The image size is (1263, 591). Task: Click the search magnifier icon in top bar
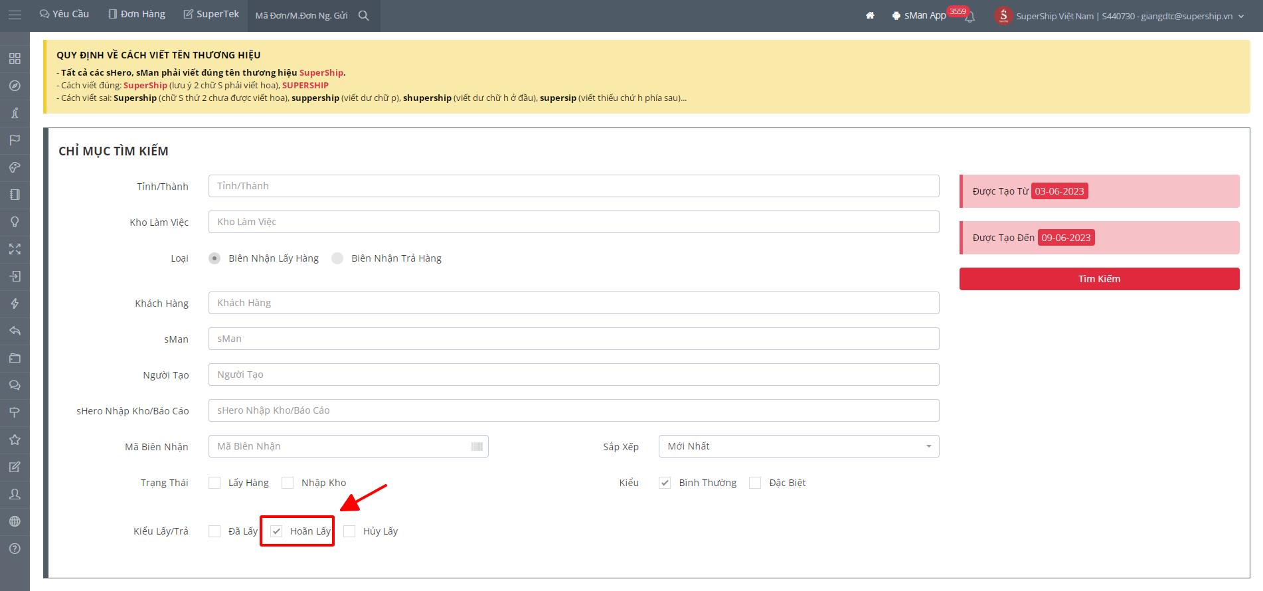coord(363,15)
